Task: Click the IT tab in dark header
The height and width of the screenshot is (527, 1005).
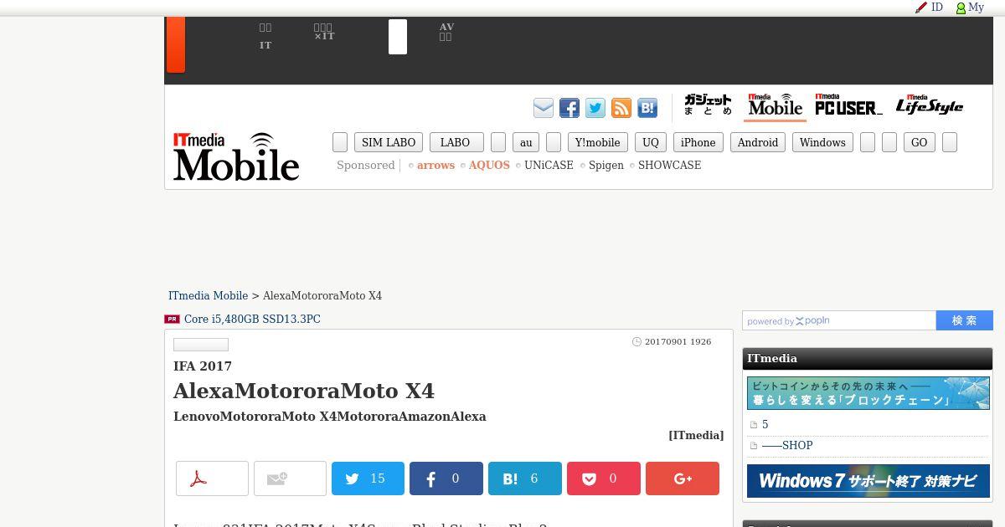Action: [x=265, y=36]
